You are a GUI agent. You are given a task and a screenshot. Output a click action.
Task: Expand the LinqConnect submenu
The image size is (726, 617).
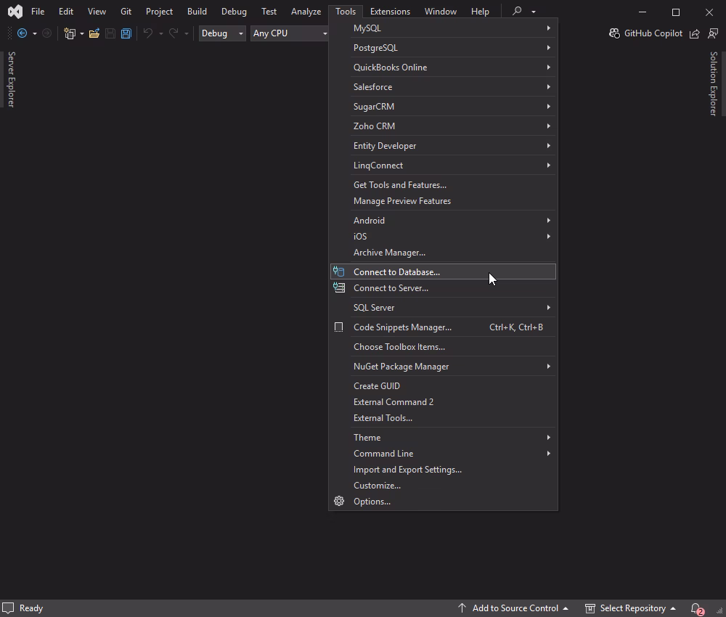pos(444,166)
